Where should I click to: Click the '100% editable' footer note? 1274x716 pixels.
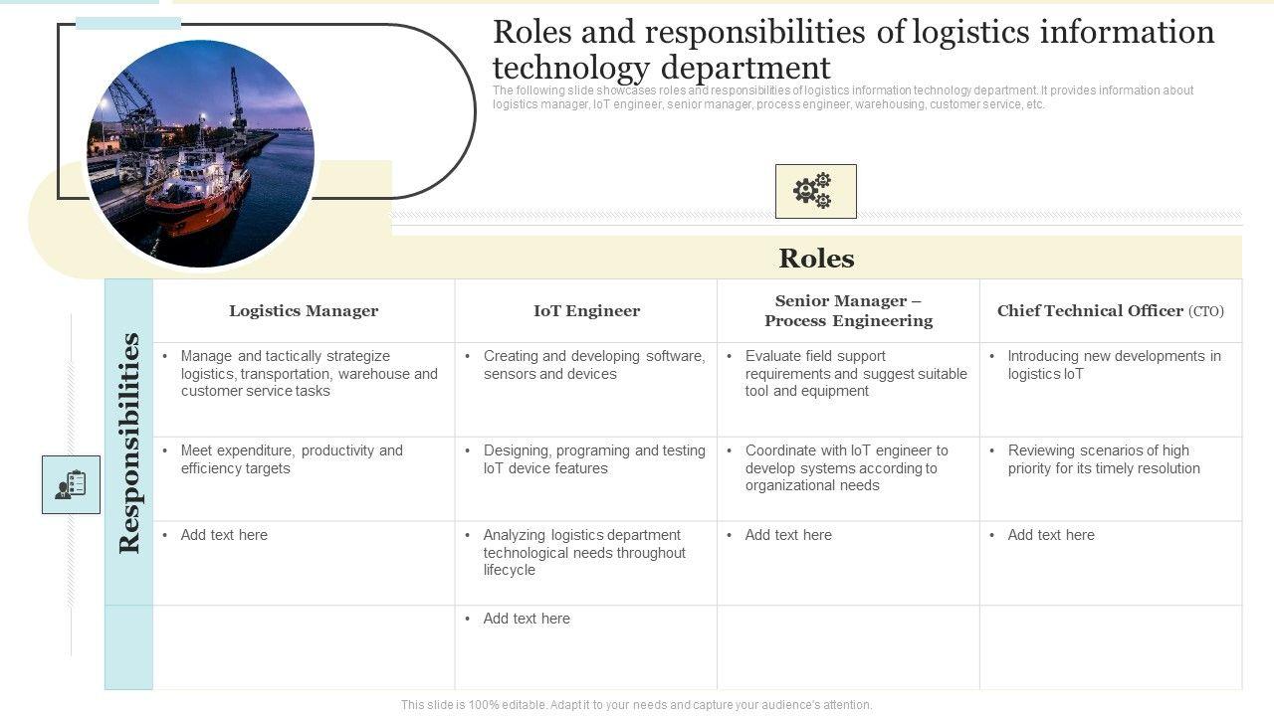point(637,705)
